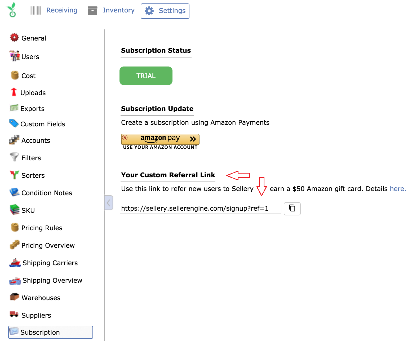The width and height of the screenshot is (412, 341).
Task: Open General settings
Action: click(x=34, y=38)
